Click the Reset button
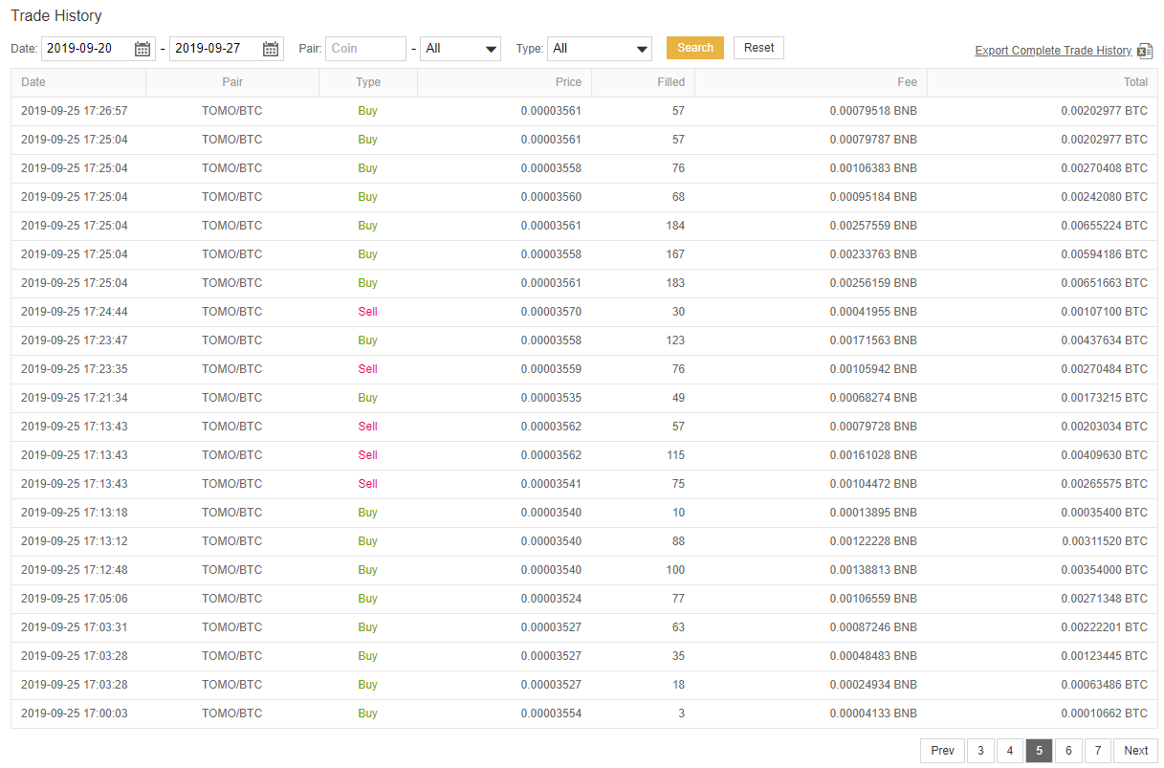 pos(758,48)
